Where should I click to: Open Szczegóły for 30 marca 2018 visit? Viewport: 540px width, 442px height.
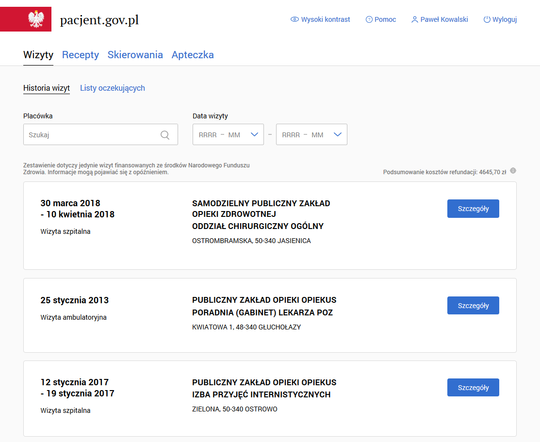(473, 209)
